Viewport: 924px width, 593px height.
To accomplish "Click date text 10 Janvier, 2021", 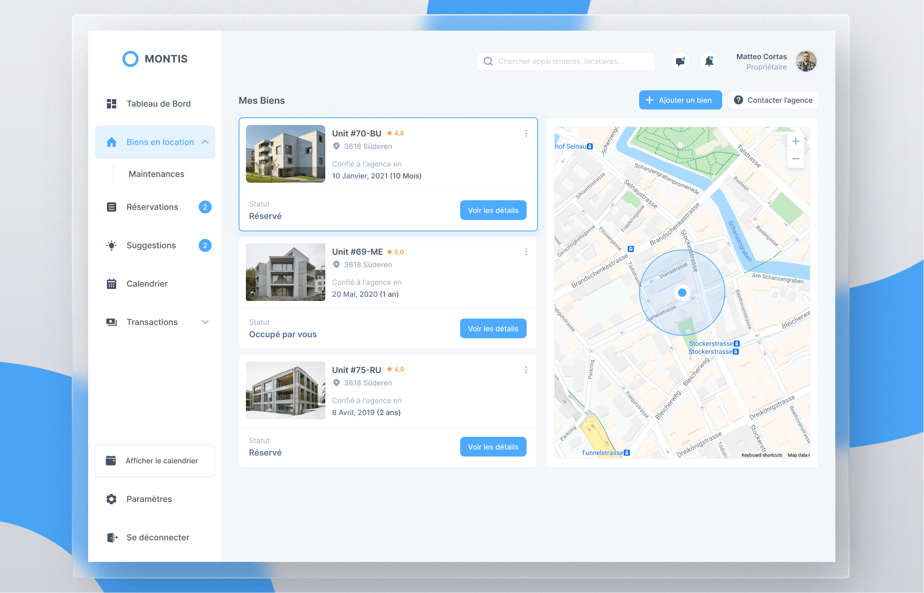I will click(x=360, y=176).
